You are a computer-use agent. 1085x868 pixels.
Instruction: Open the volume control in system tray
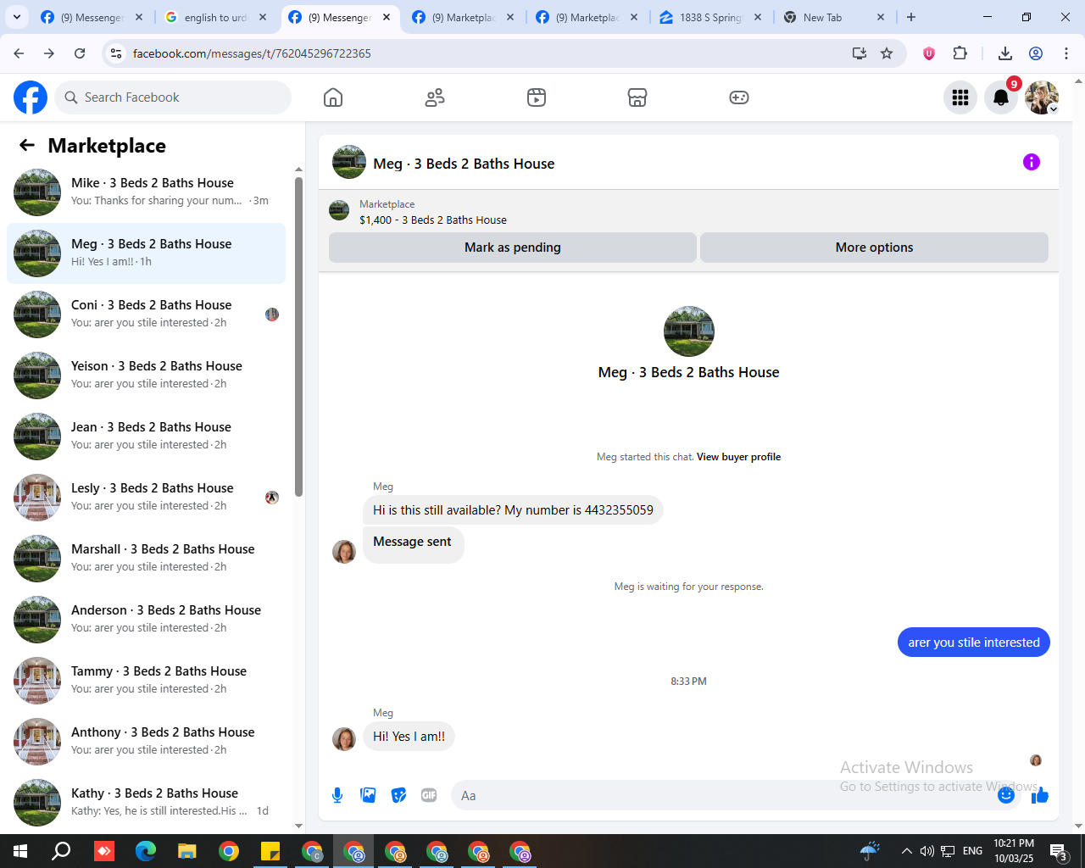click(927, 851)
